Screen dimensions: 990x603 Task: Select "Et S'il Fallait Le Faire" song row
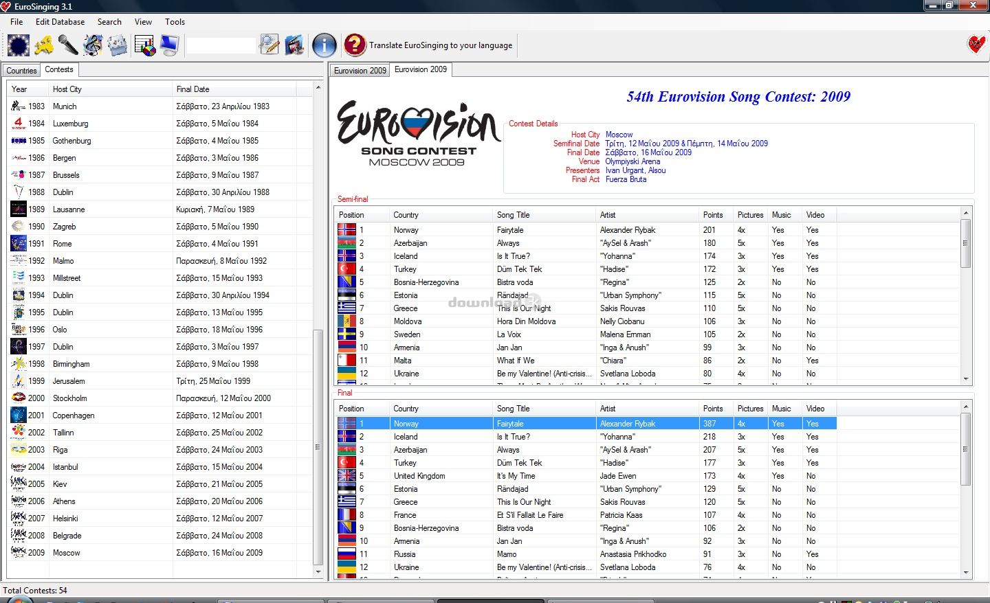(530, 515)
